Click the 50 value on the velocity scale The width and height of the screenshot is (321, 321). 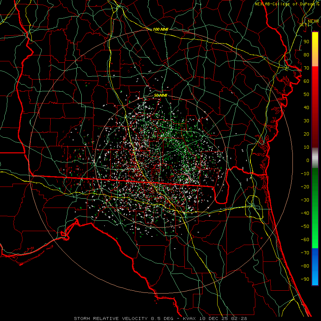point(306,95)
